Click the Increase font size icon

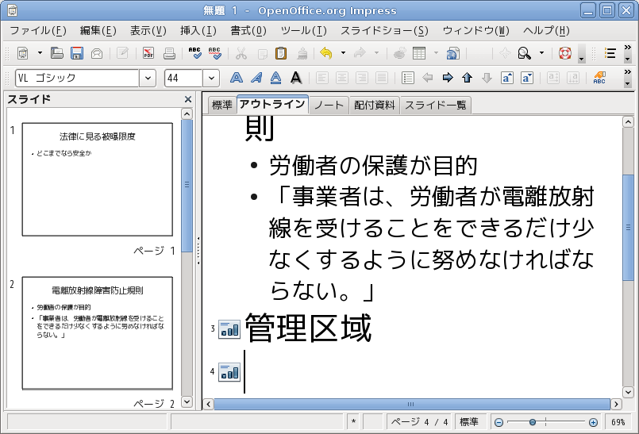click(507, 78)
